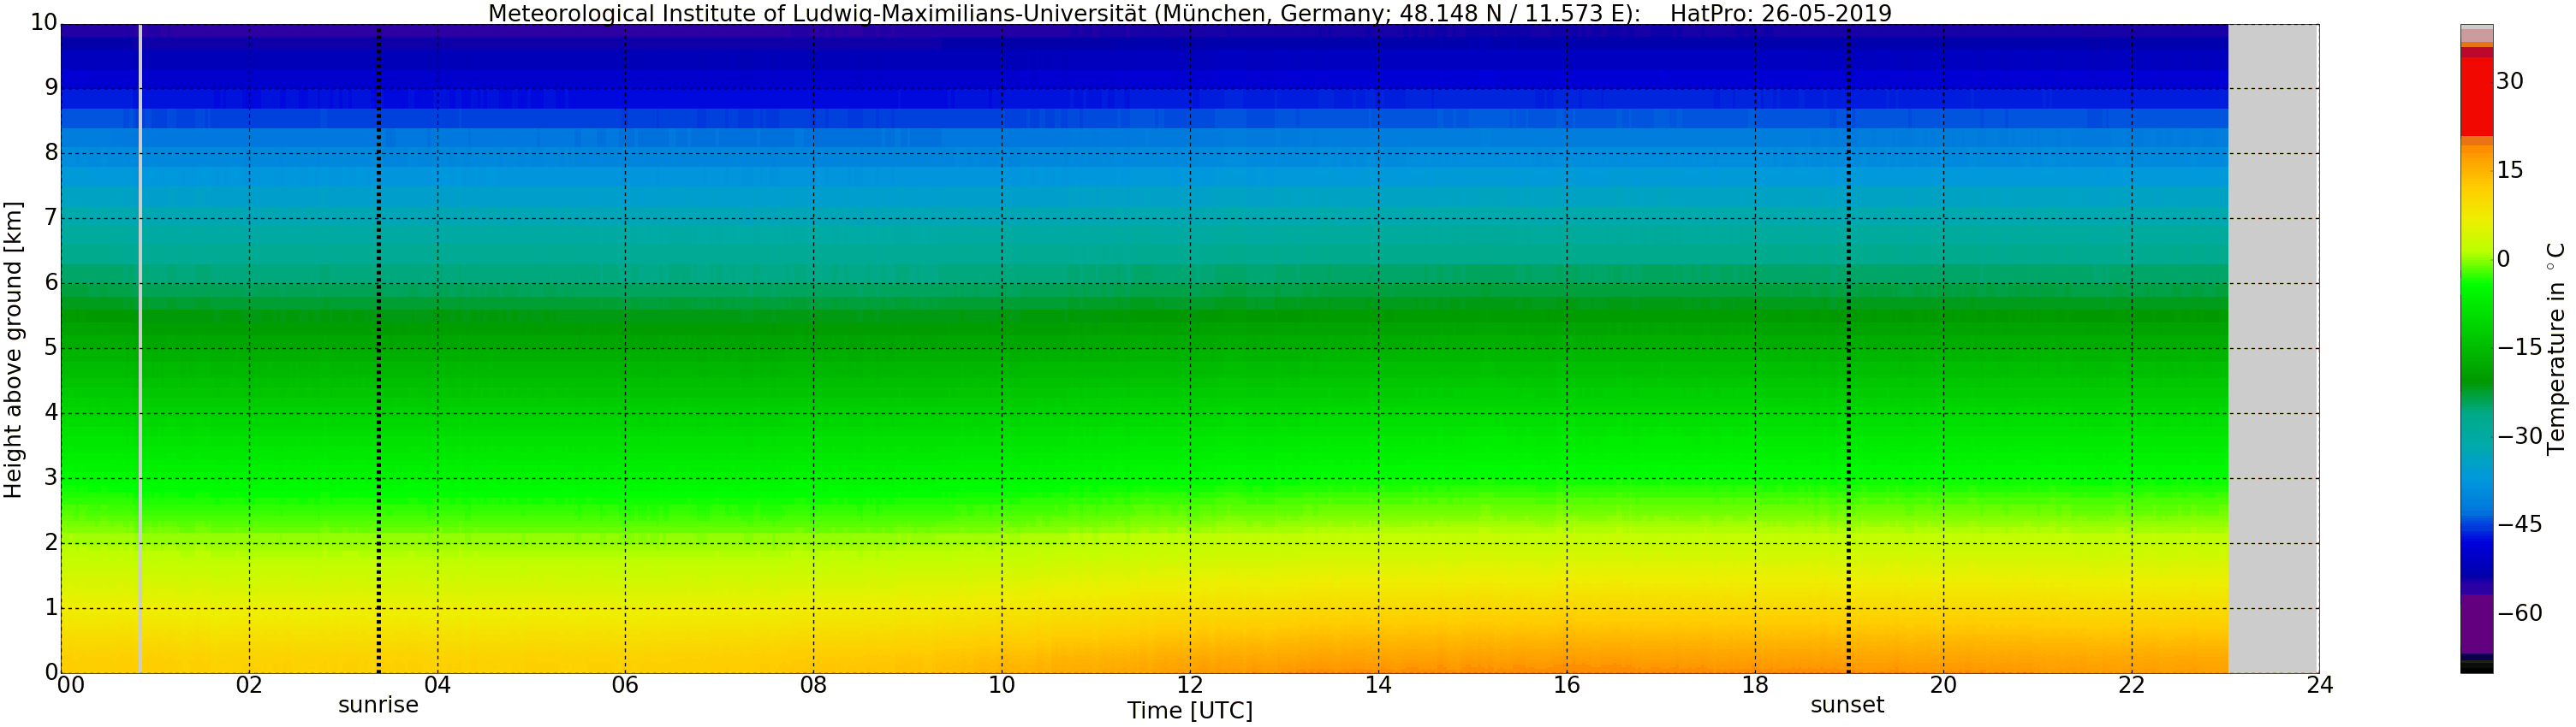2576x727 pixels.
Task: Click the 12 tick on the time axis
Action: [1189, 685]
